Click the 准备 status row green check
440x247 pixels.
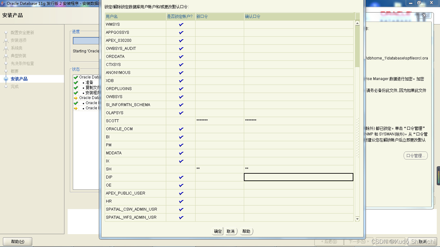(76, 83)
